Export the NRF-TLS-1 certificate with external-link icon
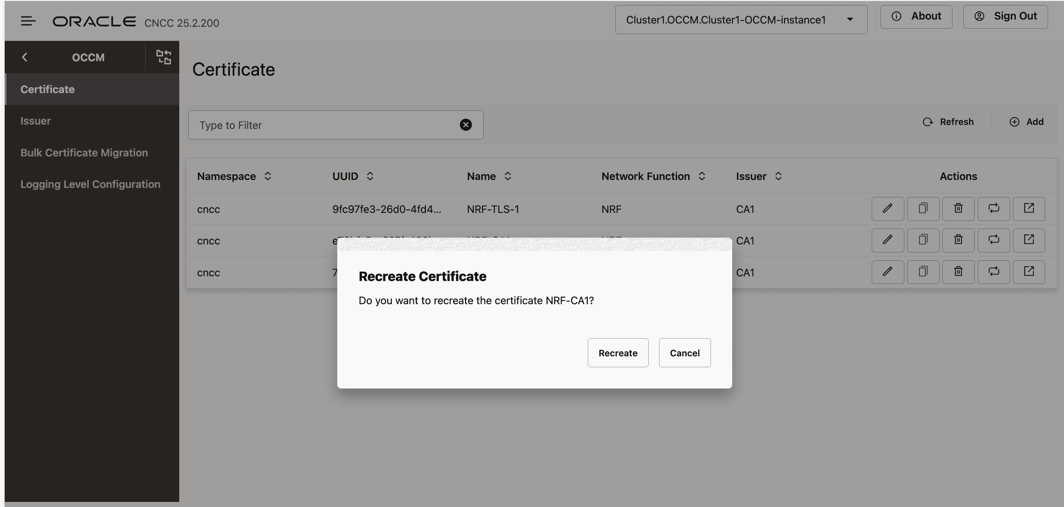This screenshot has width=1064, height=507. [1029, 209]
